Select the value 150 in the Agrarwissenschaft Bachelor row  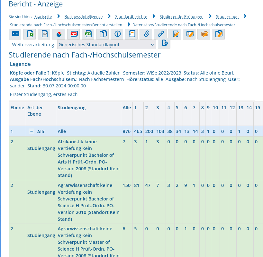(x=127, y=185)
